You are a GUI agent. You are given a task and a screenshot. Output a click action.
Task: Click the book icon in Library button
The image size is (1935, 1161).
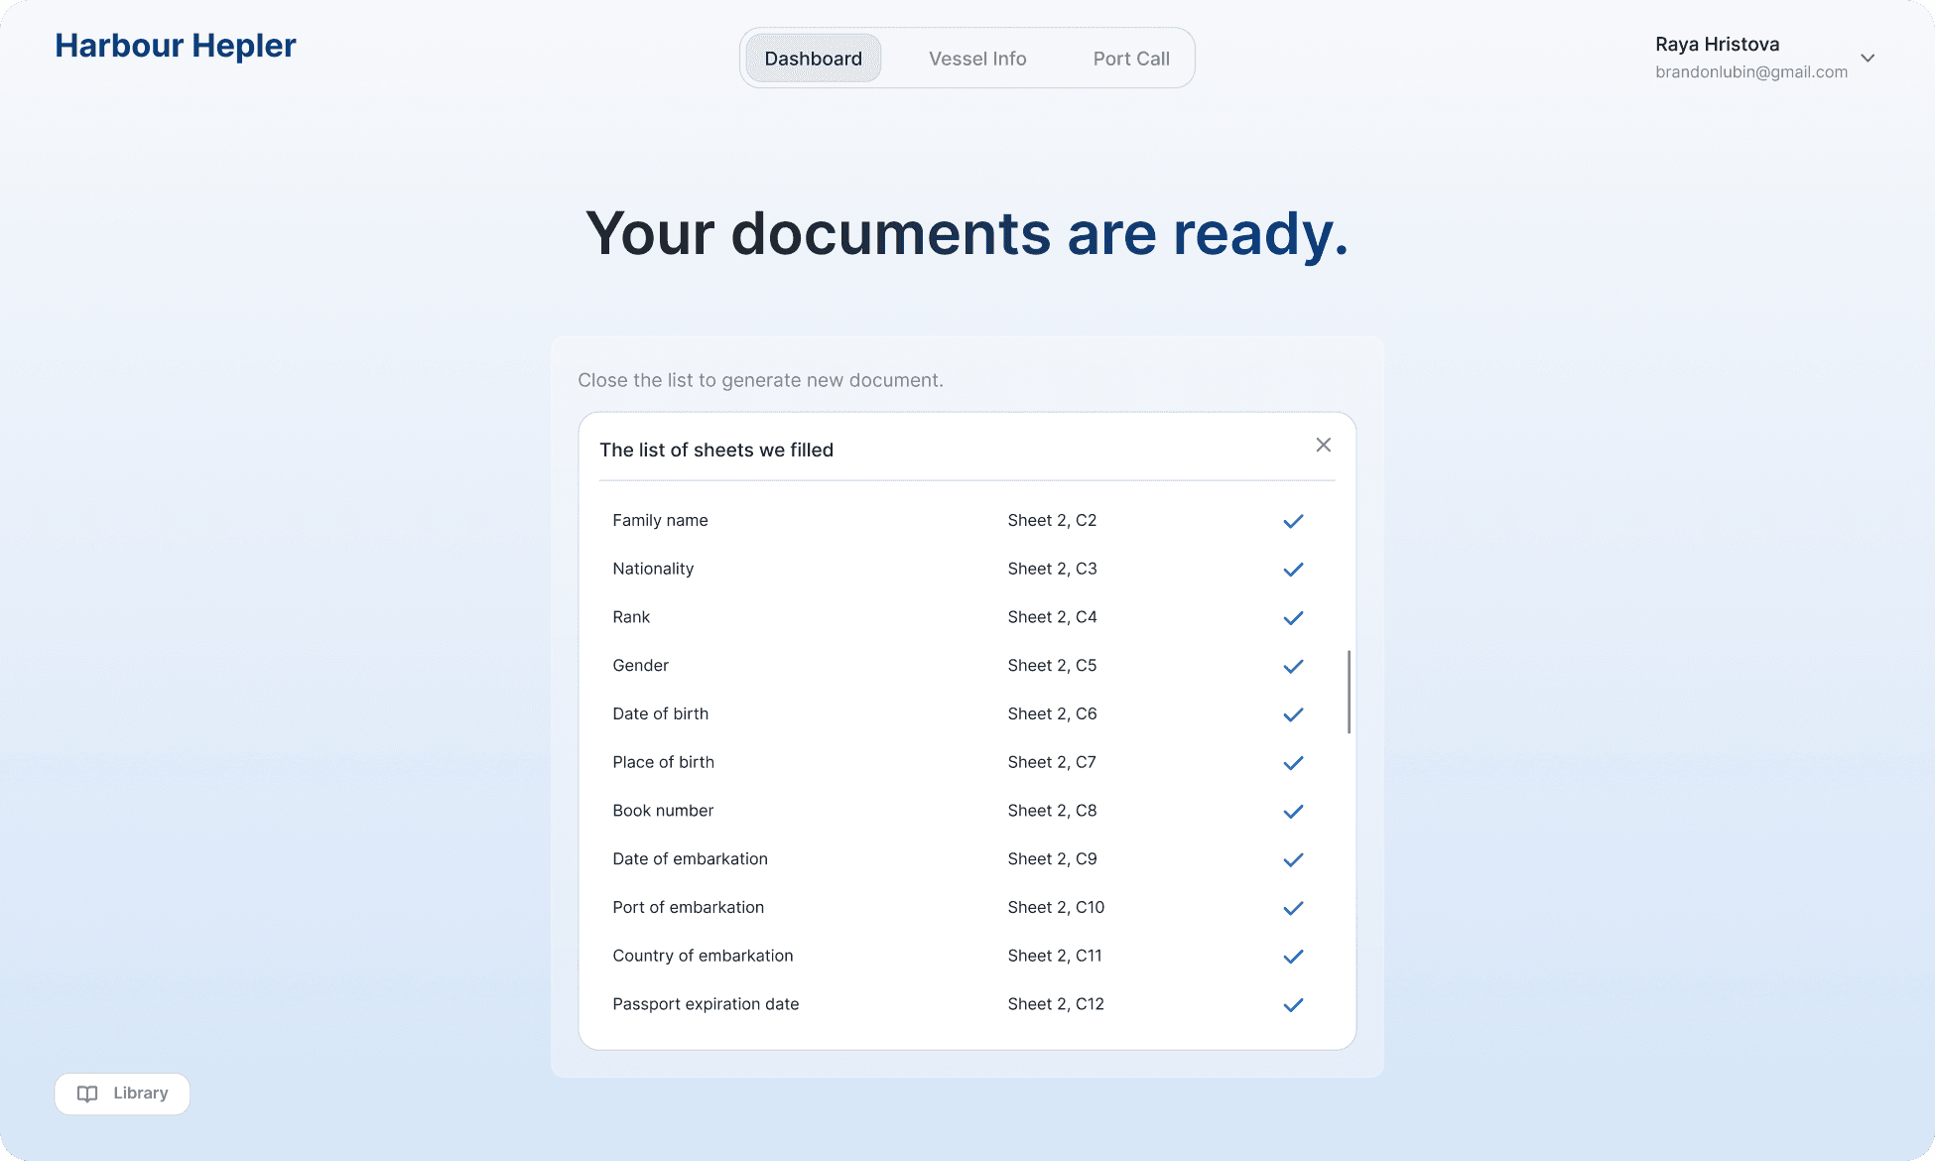click(x=87, y=1093)
